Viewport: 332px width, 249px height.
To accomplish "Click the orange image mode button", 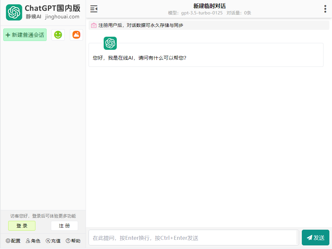I will tap(76, 35).
